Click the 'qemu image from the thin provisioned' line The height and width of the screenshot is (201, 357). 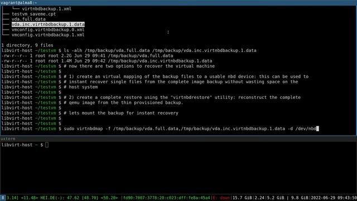pos(123,103)
